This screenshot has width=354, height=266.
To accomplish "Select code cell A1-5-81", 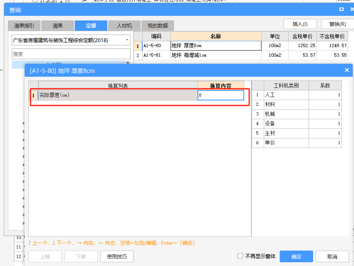I will coord(156,55).
